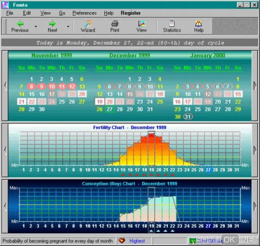
Task: Open the Go menu
Action: [x=62, y=13]
